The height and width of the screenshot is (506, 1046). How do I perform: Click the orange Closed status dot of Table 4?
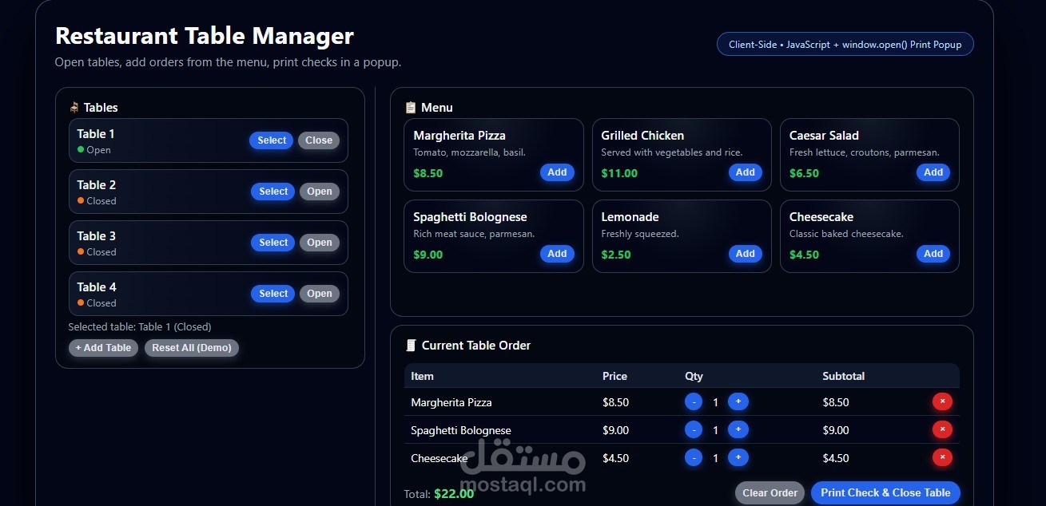81,302
